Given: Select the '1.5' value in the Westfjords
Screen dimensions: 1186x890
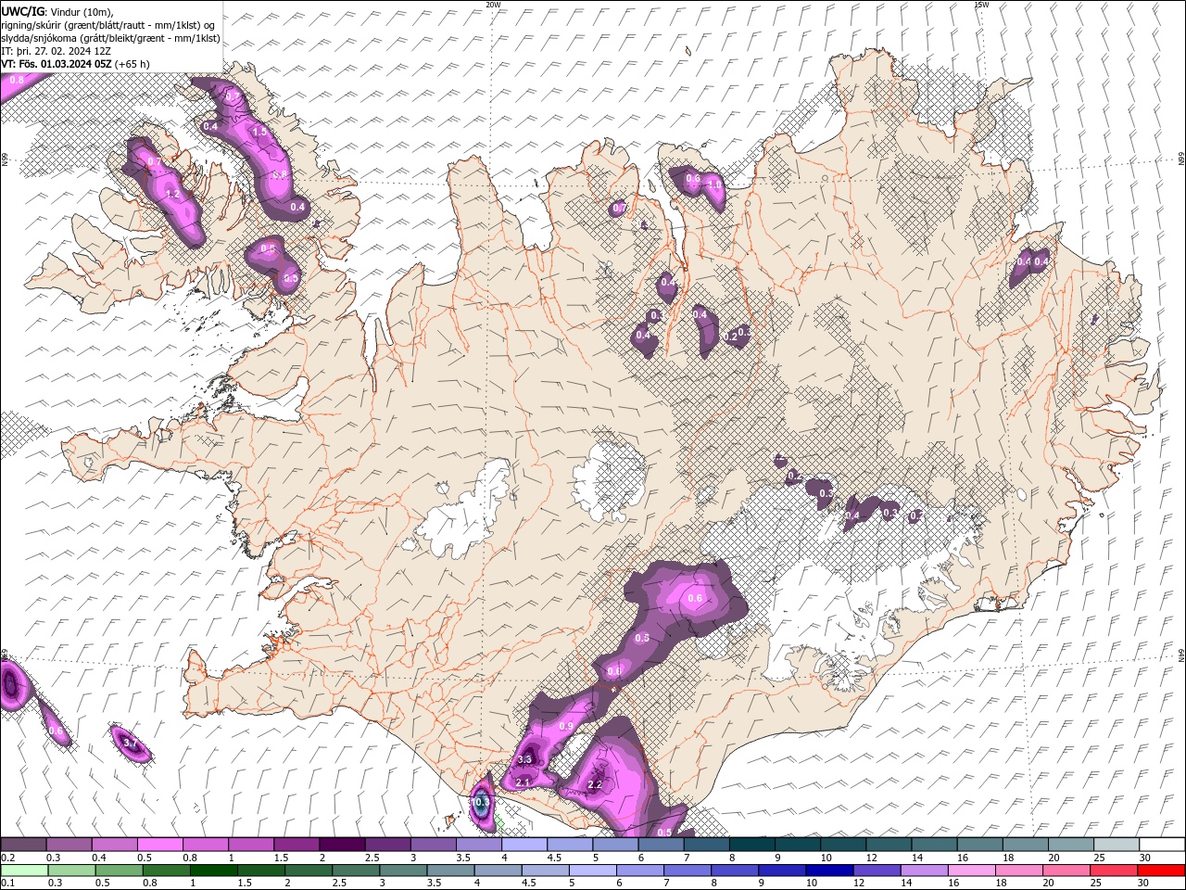Looking at the screenshot, I should tap(260, 133).
